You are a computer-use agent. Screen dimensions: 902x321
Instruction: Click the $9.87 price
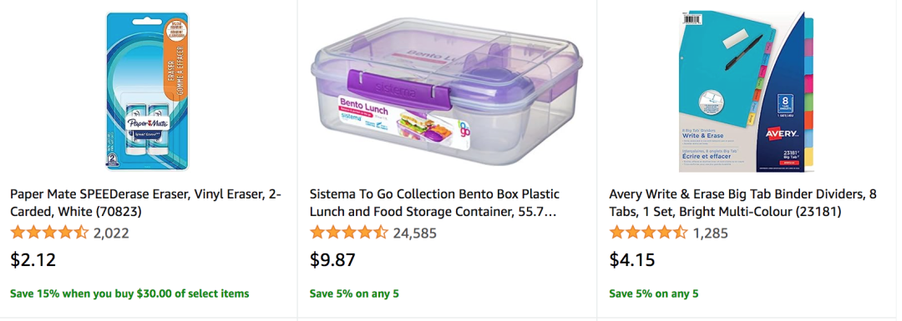(x=333, y=260)
